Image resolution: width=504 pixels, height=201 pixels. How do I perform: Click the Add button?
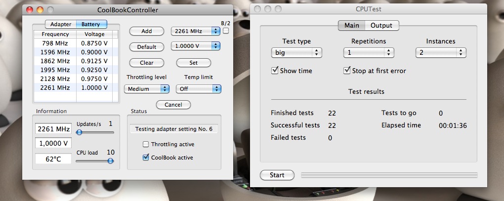[147, 31]
